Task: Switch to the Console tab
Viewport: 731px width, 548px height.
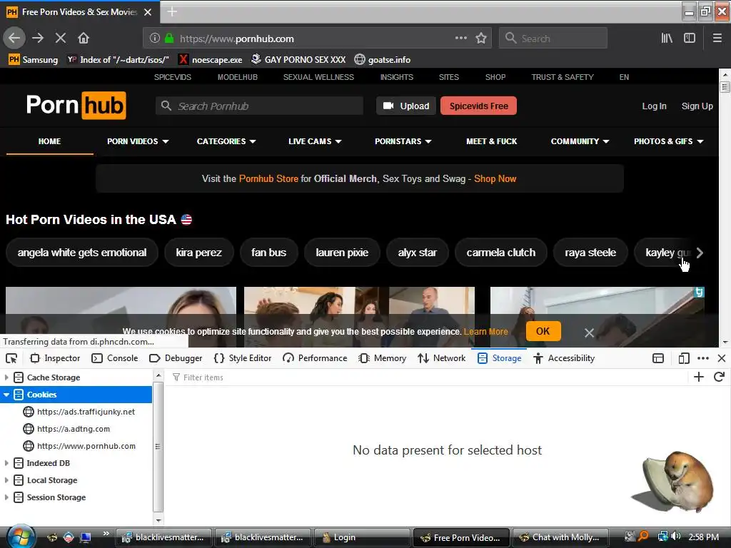Action: click(115, 358)
